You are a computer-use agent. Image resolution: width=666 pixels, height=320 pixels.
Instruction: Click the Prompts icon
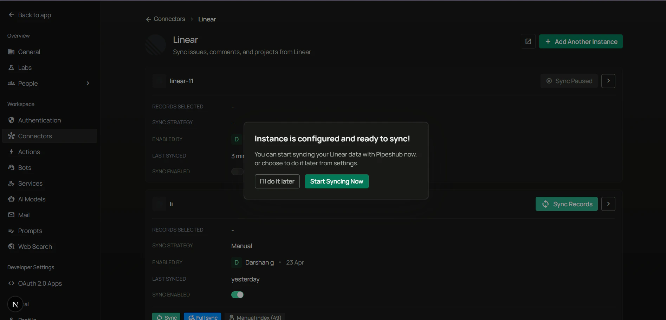pyautogui.click(x=11, y=231)
